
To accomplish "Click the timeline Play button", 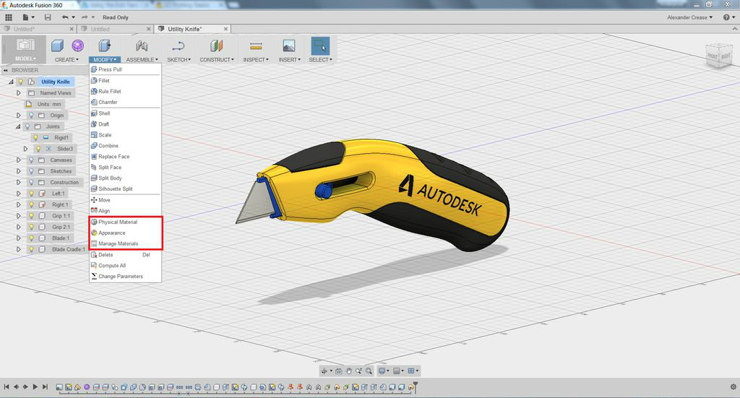I will coord(35,386).
